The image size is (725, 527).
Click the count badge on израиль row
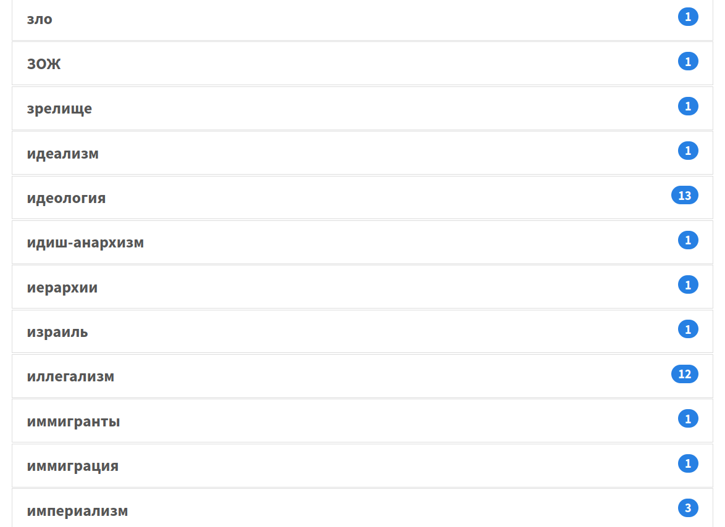tap(688, 330)
